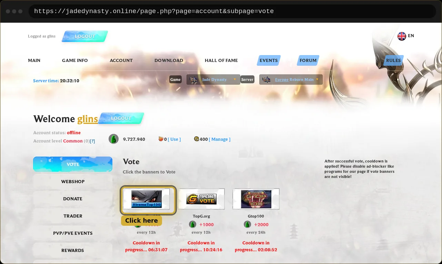Click the fruit icon next to Use
This screenshot has width=442, height=264.
pyautogui.click(x=161, y=139)
